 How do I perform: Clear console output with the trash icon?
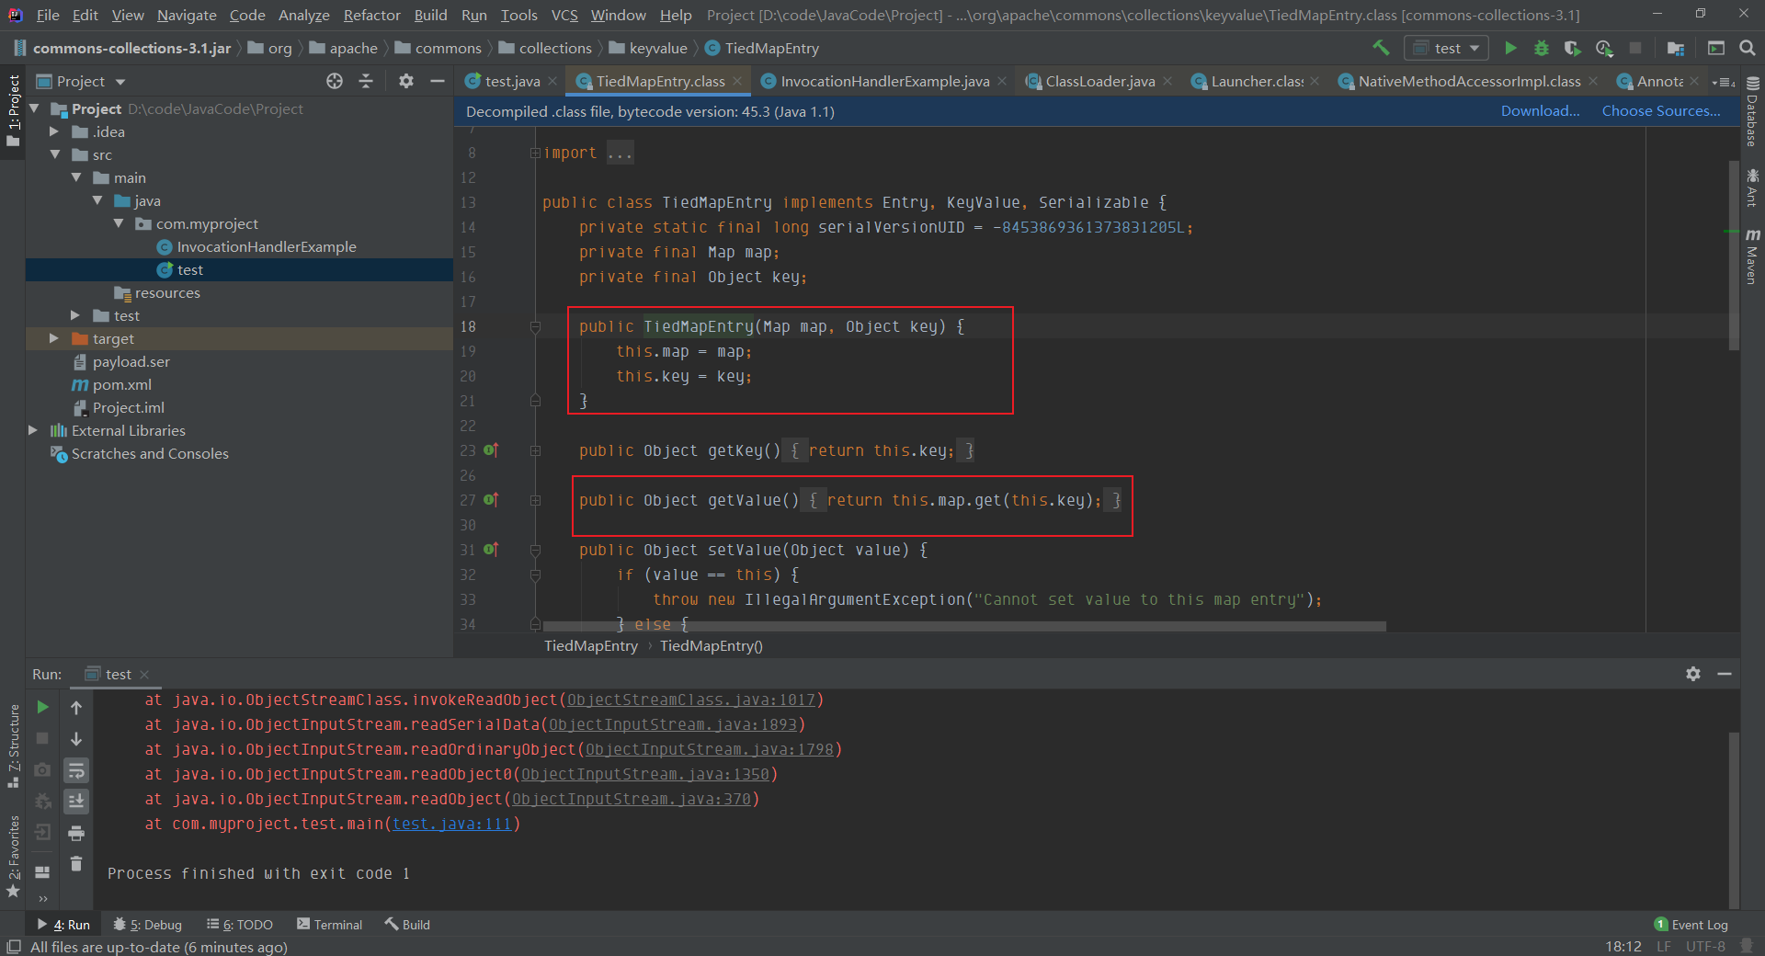click(x=76, y=863)
